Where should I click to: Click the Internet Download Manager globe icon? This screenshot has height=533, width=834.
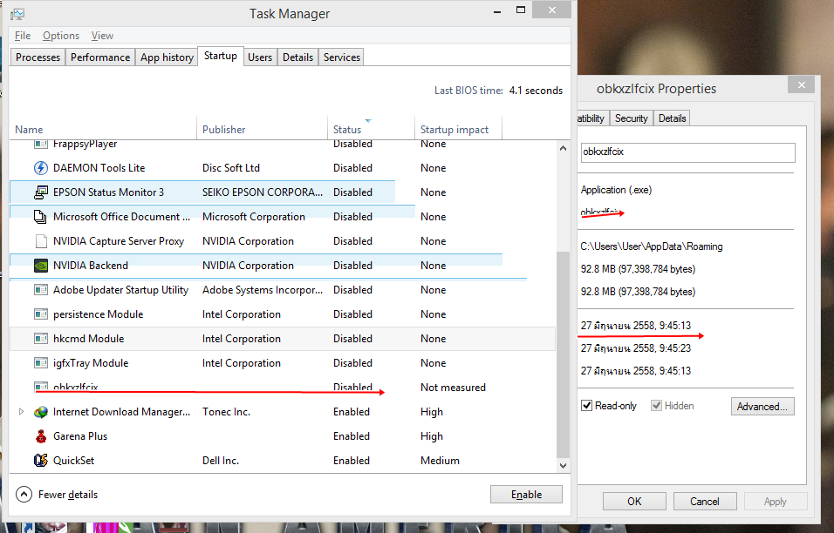pos(41,412)
